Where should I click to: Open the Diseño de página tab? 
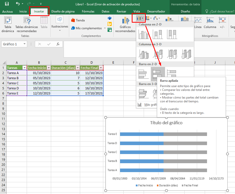(63, 11)
